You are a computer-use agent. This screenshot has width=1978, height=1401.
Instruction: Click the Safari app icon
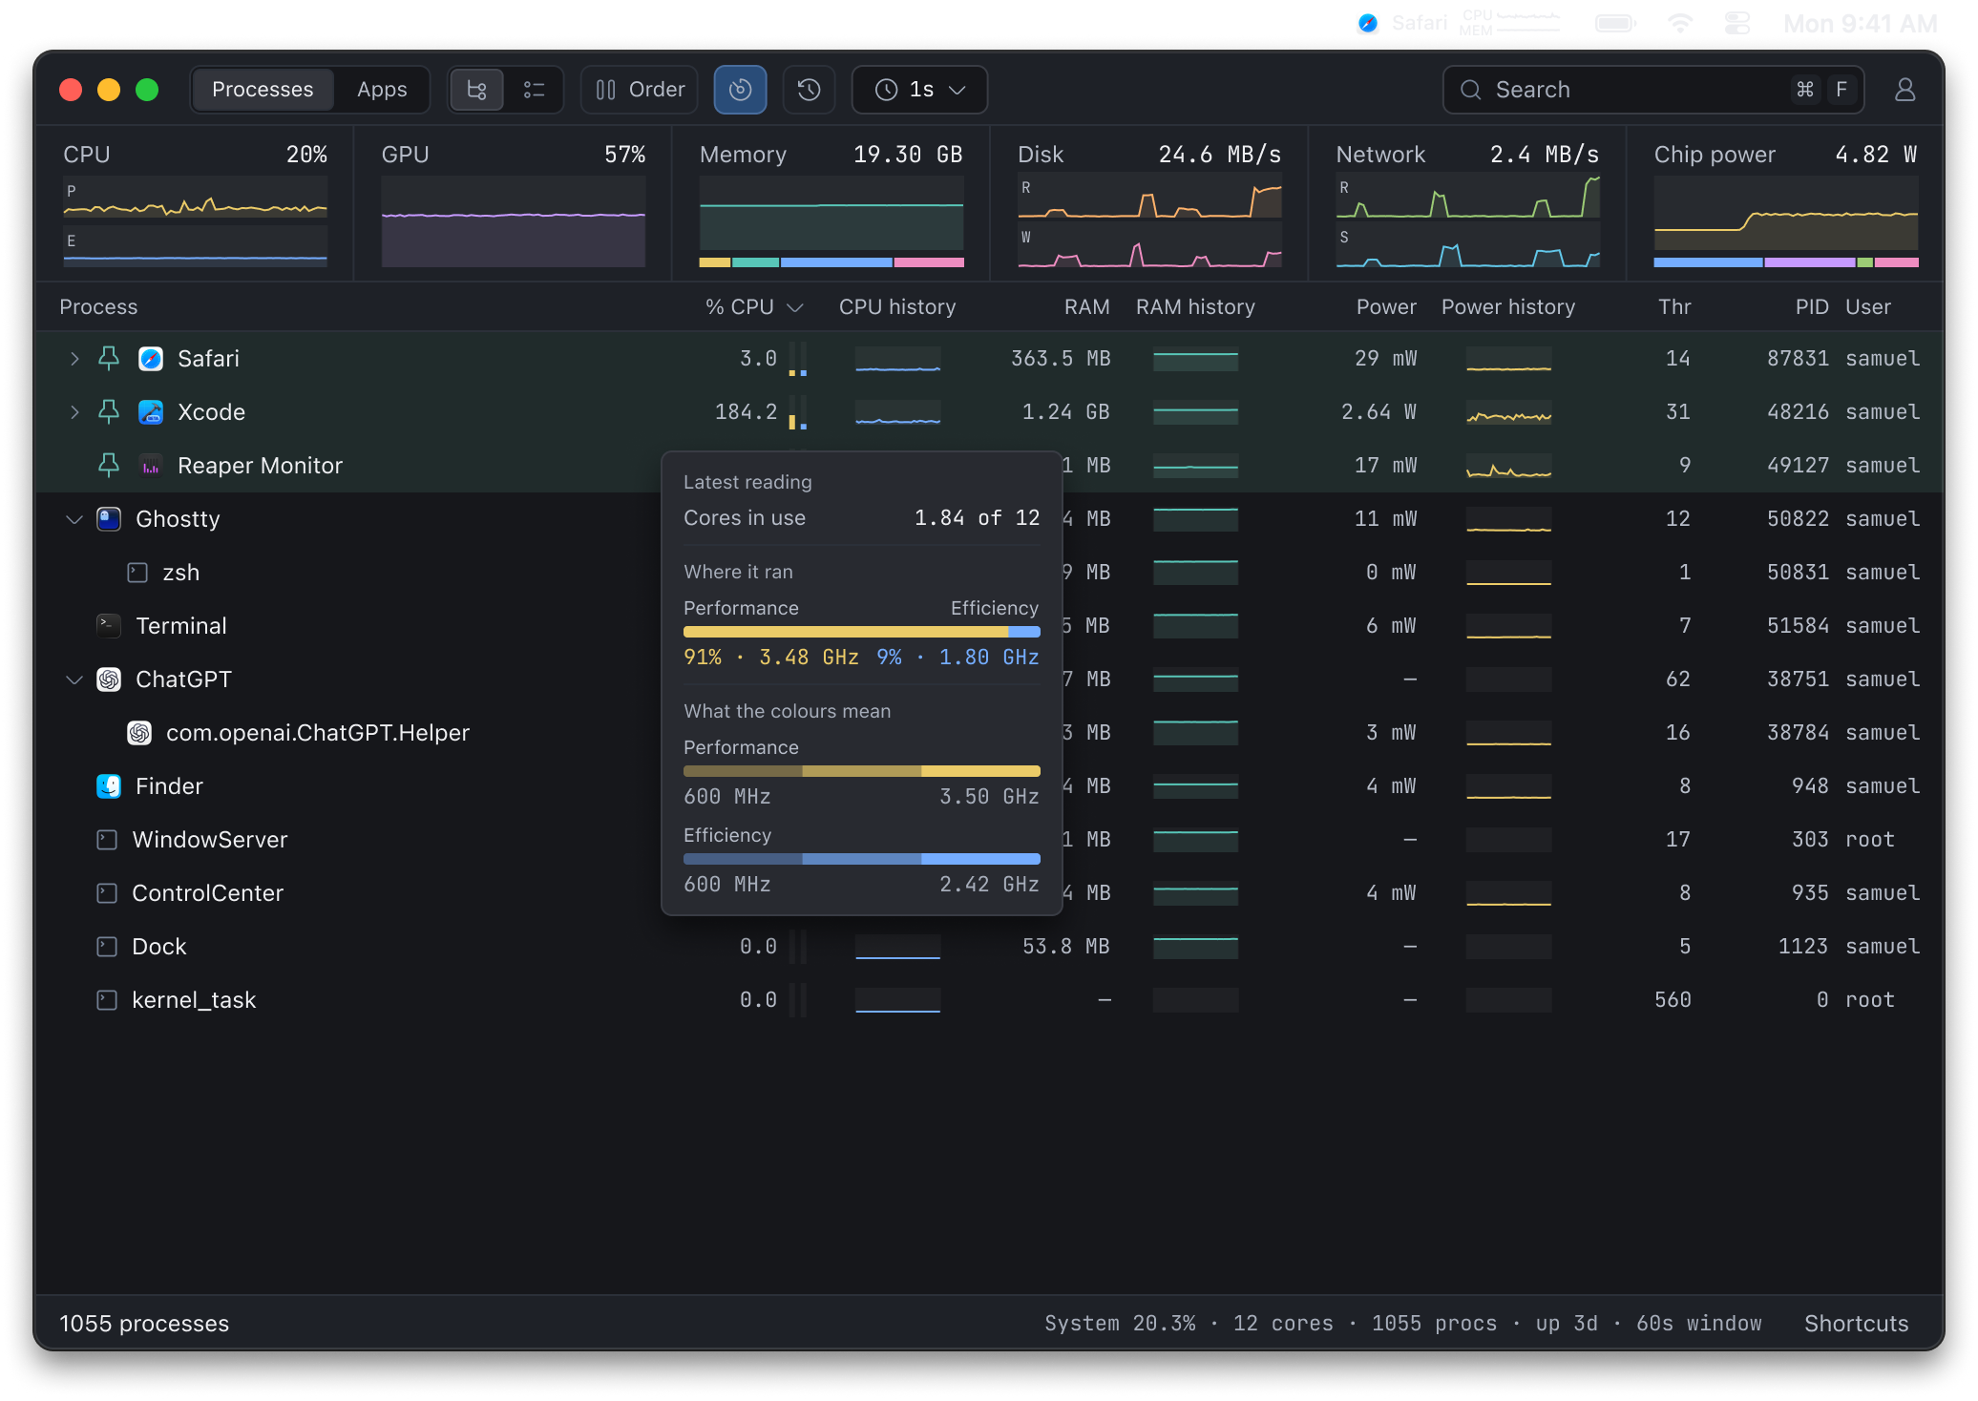[151, 359]
